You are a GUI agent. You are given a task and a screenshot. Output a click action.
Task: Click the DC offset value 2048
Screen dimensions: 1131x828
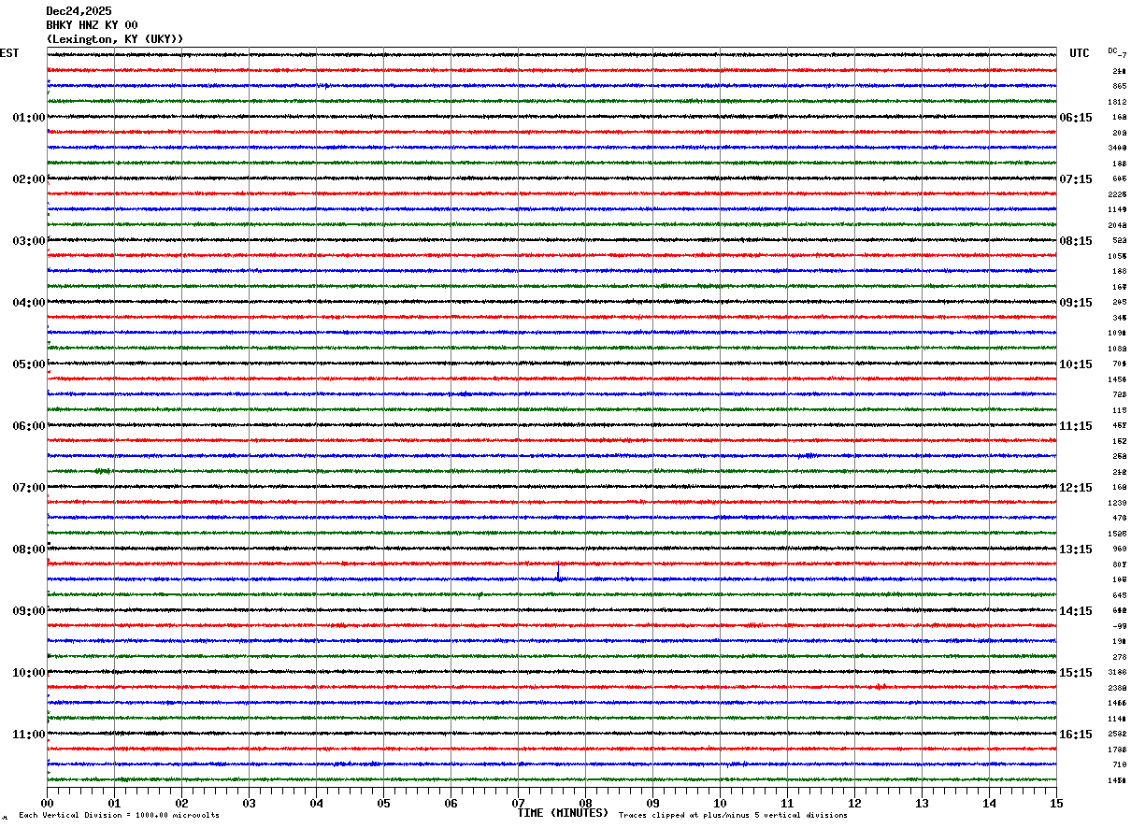[1117, 225]
